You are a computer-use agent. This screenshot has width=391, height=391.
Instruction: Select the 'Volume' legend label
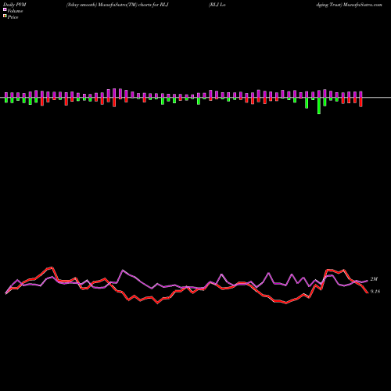(x=15, y=11)
